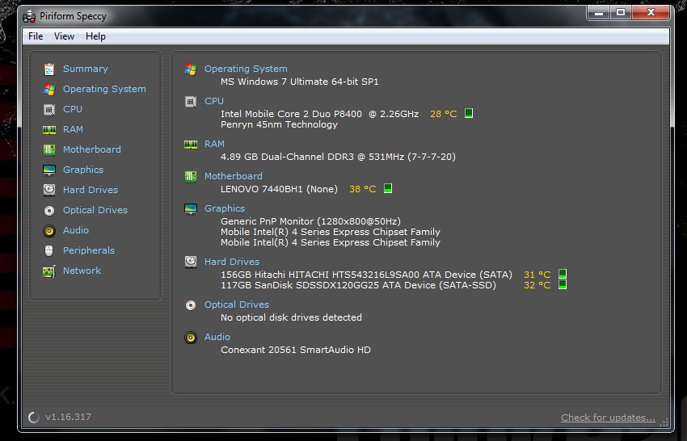Click the SanDisk SSD temperature indicator
The height and width of the screenshot is (441, 687).
pos(563,284)
